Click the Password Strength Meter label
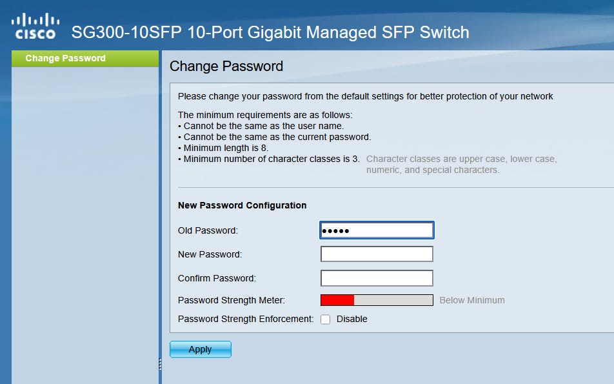The height and width of the screenshot is (384, 614). 232,300
